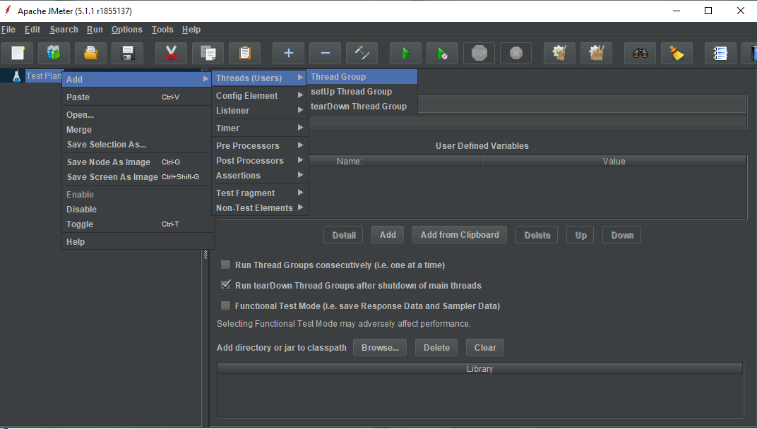Expand the Timer submenu
757x429 pixels.
260,128
